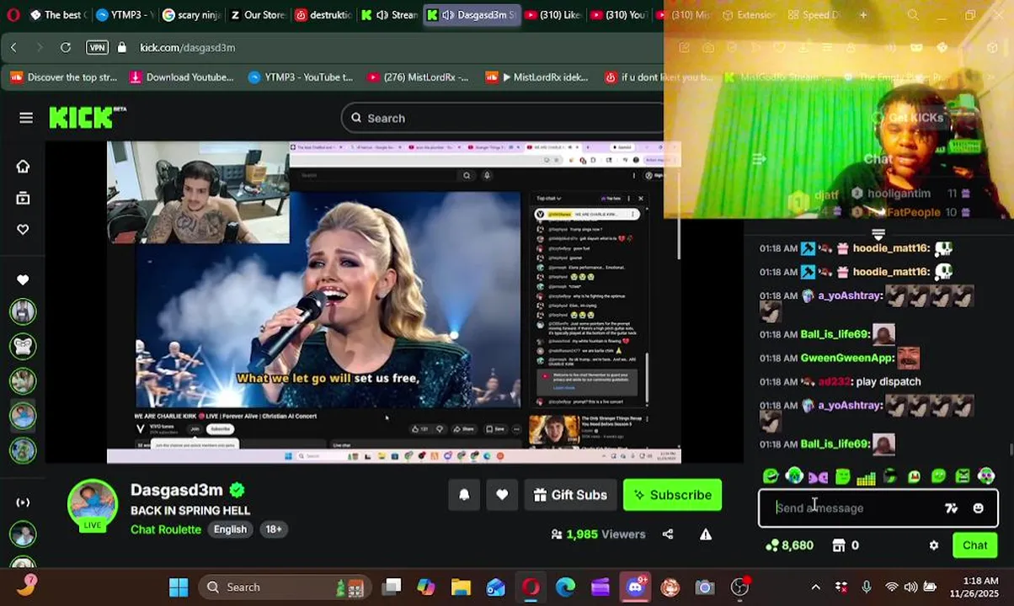Open the Opera menu logo
The image size is (1014, 606).
[12, 15]
